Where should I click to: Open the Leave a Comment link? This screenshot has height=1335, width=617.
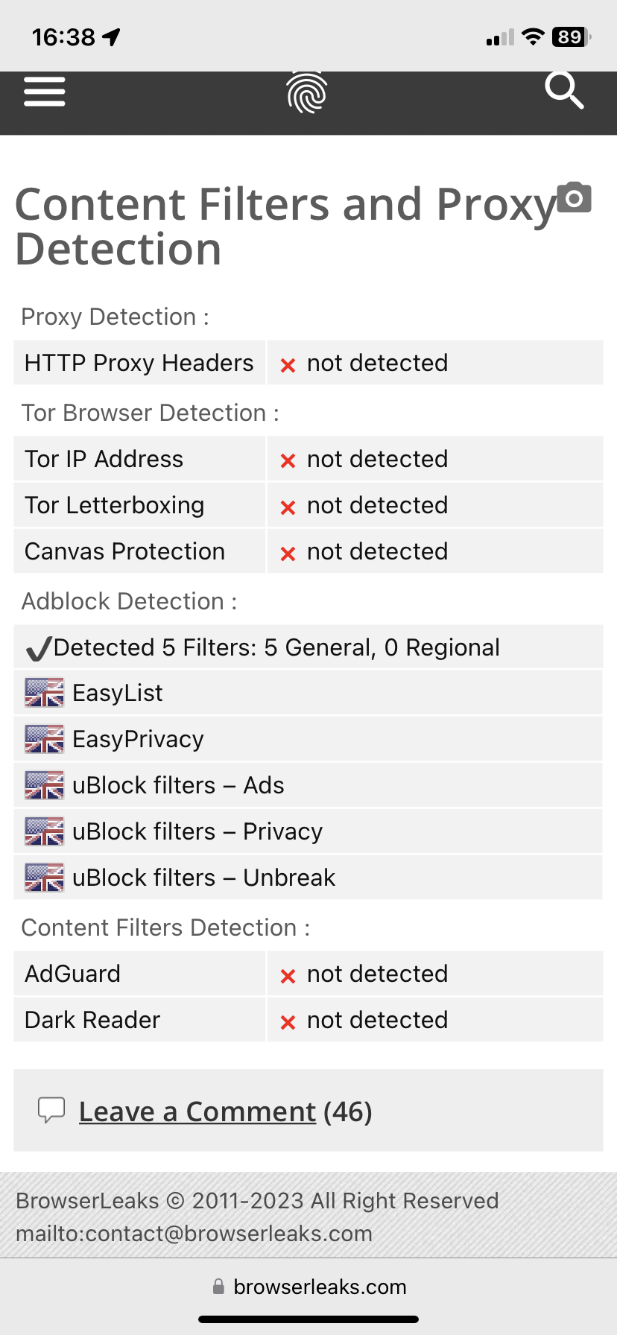[197, 1111]
